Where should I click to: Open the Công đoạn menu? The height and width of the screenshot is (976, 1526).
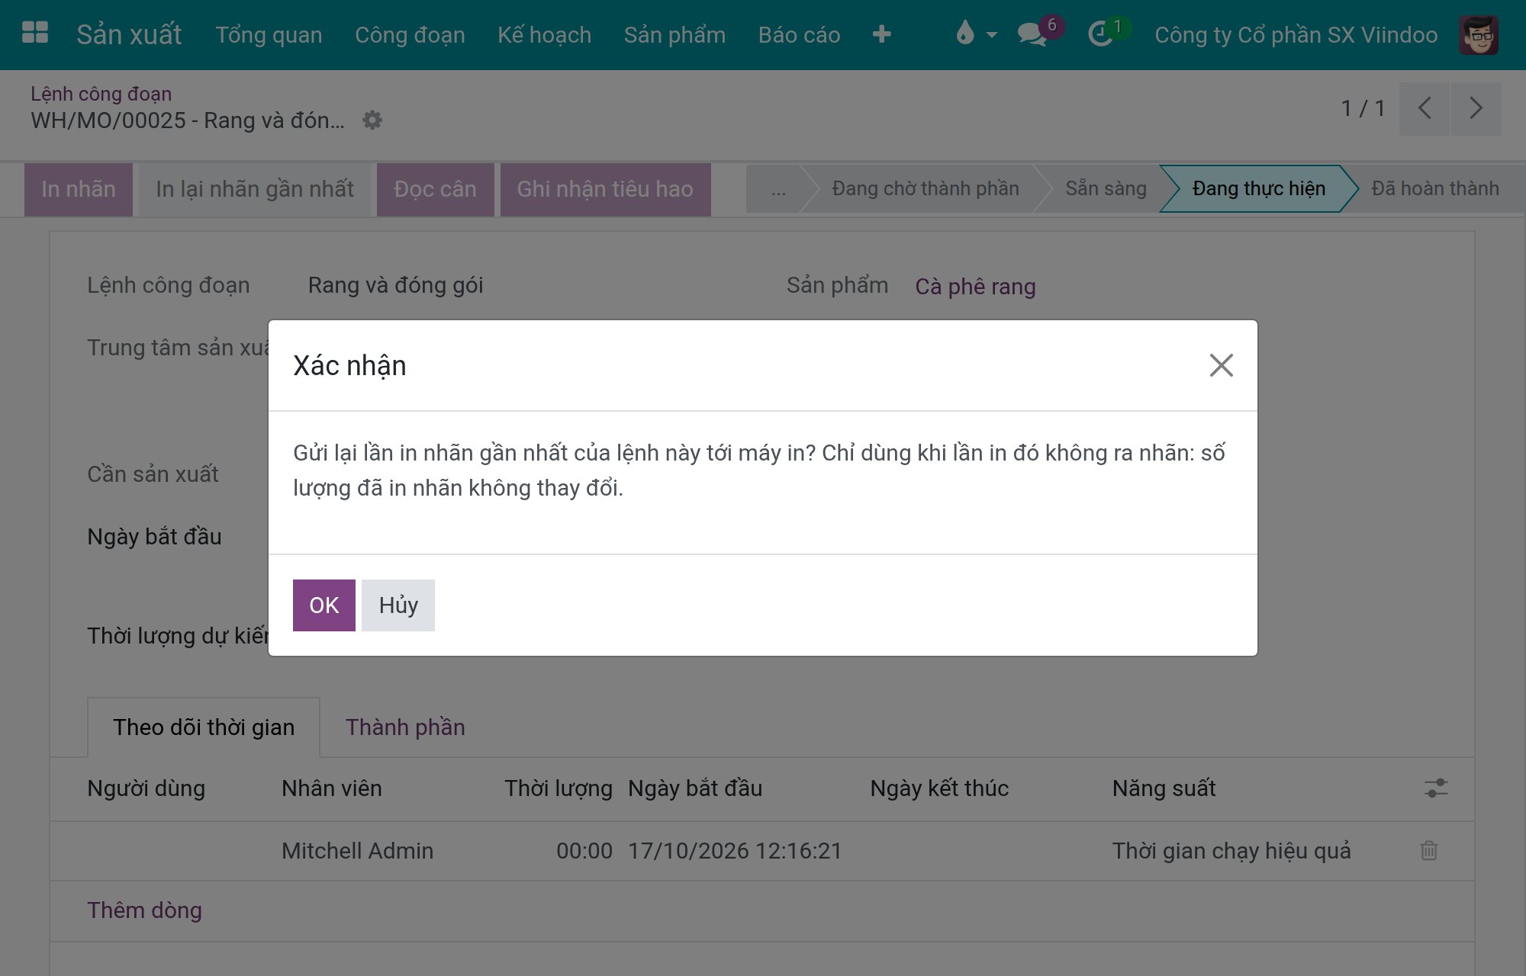click(x=410, y=35)
